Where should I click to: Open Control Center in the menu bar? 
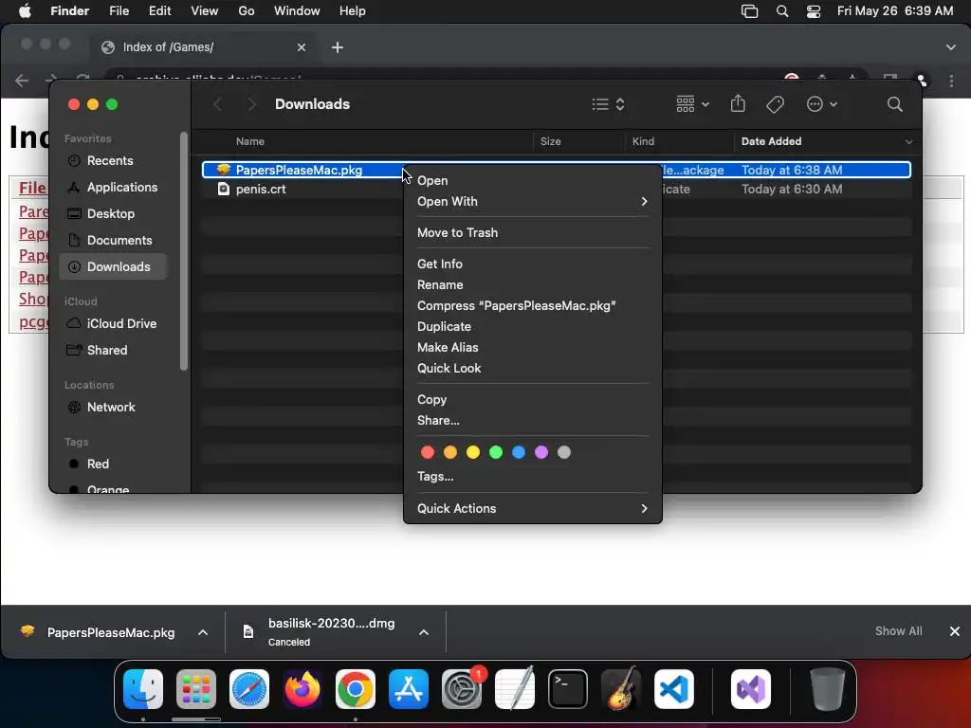(813, 11)
